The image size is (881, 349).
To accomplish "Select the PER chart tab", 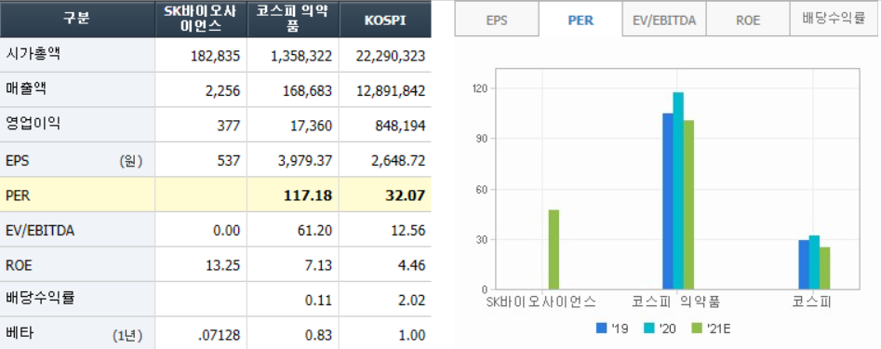I will click(581, 20).
